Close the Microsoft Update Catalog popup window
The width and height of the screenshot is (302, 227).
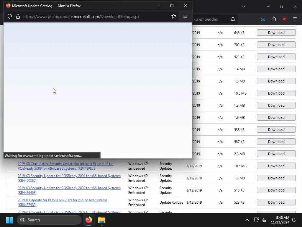point(185,6)
